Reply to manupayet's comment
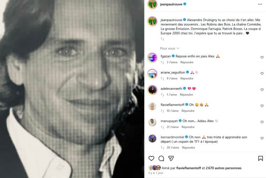 tap(188, 127)
